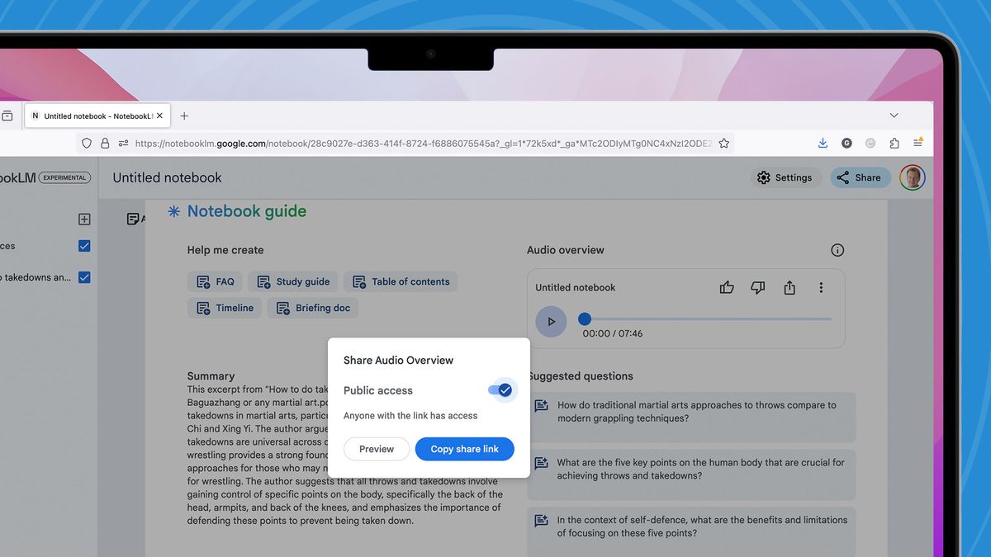
Task: Close the Untitled notebook browser tab
Action: (x=159, y=116)
